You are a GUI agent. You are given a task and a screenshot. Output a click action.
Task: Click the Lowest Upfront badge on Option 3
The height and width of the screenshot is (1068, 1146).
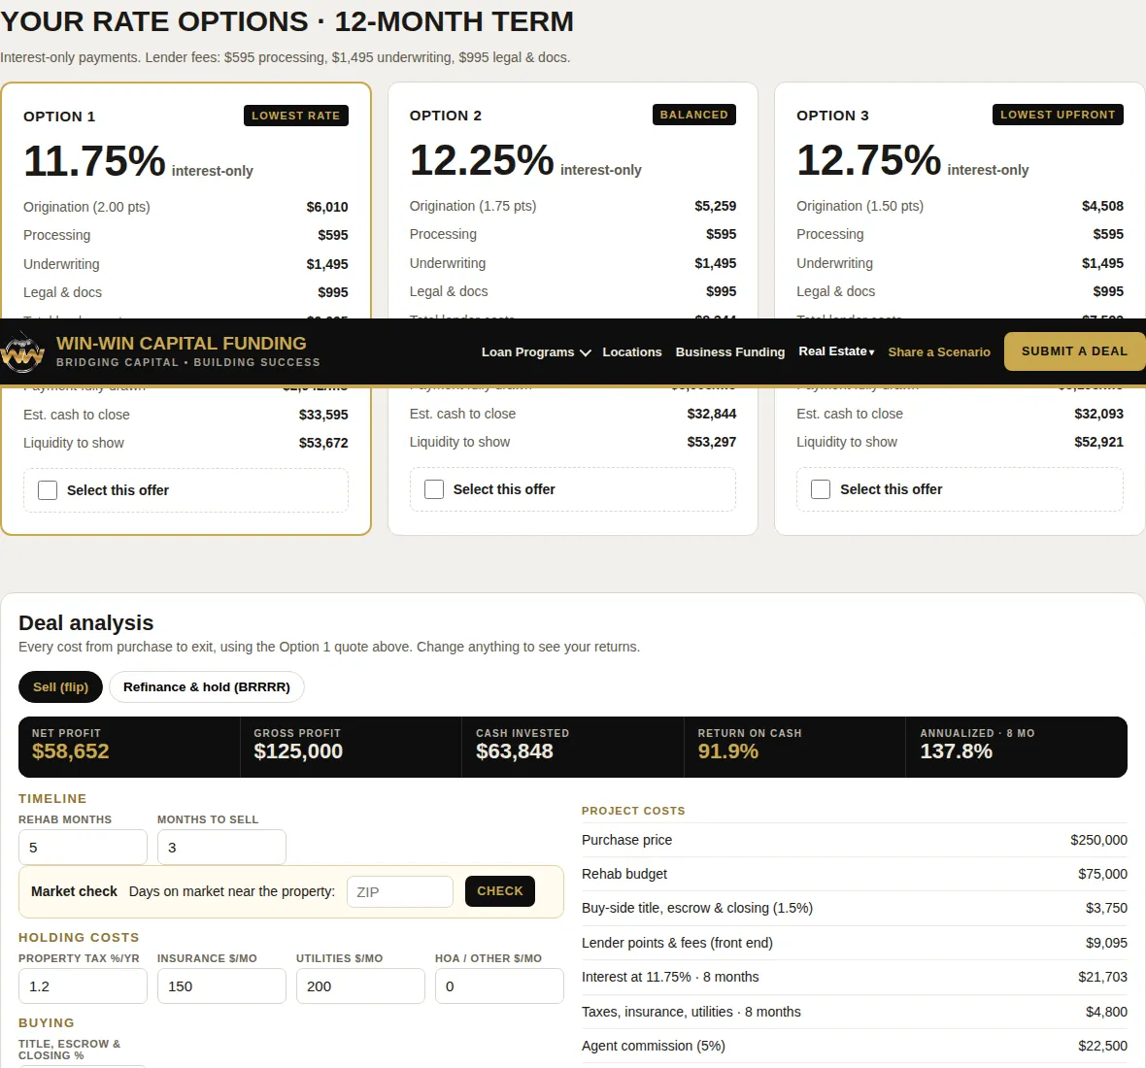coord(1058,115)
